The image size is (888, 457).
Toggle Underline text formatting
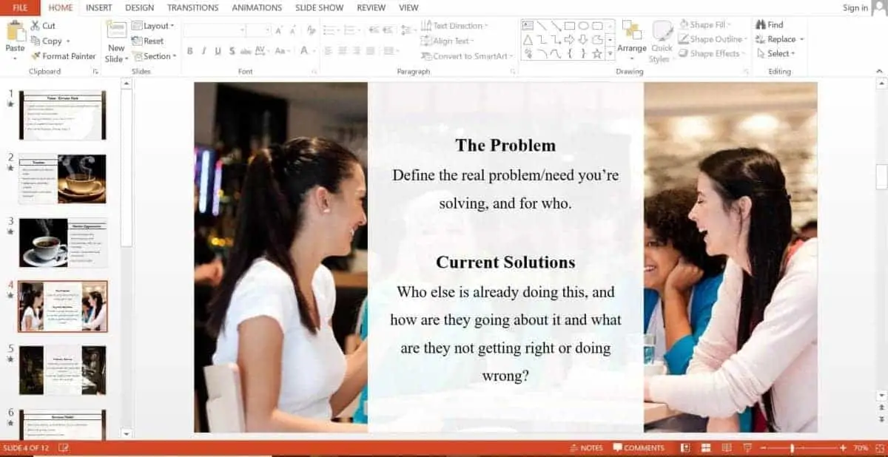coord(218,51)
